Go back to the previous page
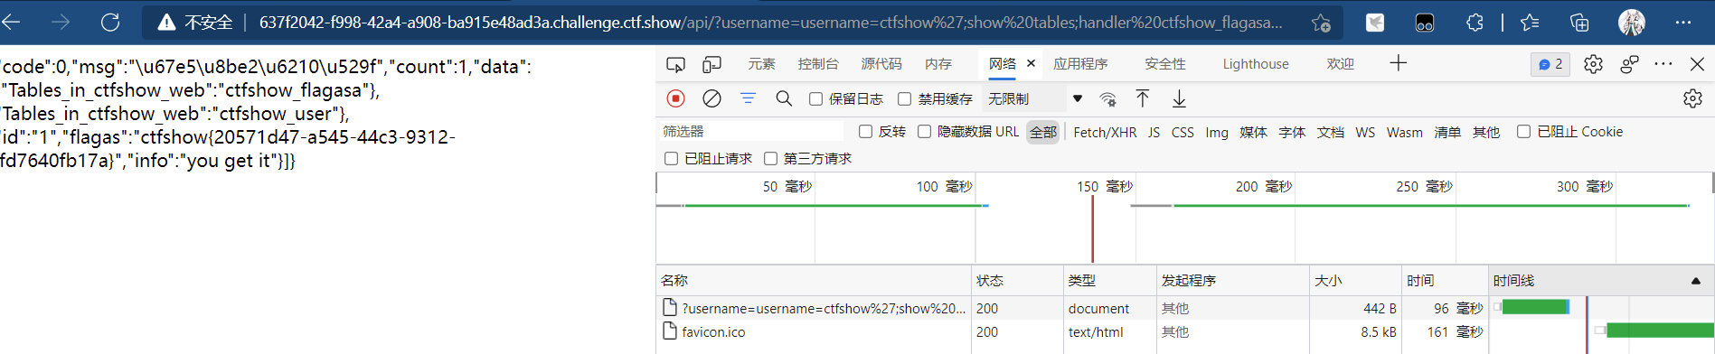 click(x=11, y=22)
